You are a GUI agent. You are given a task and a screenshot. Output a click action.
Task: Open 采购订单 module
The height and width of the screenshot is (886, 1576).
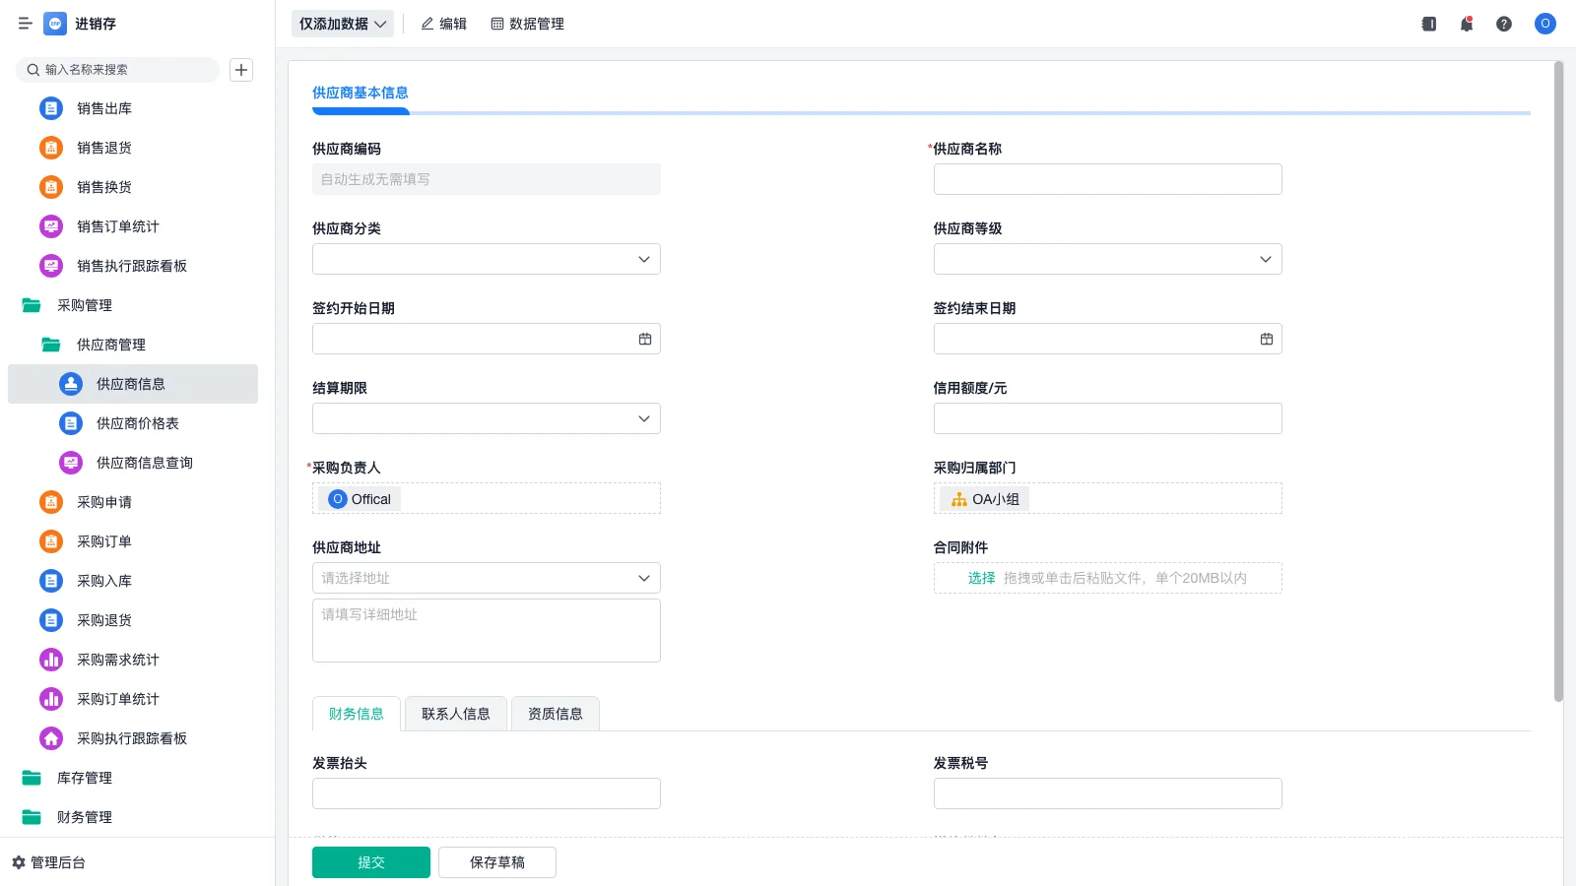[x=102, y=540]
